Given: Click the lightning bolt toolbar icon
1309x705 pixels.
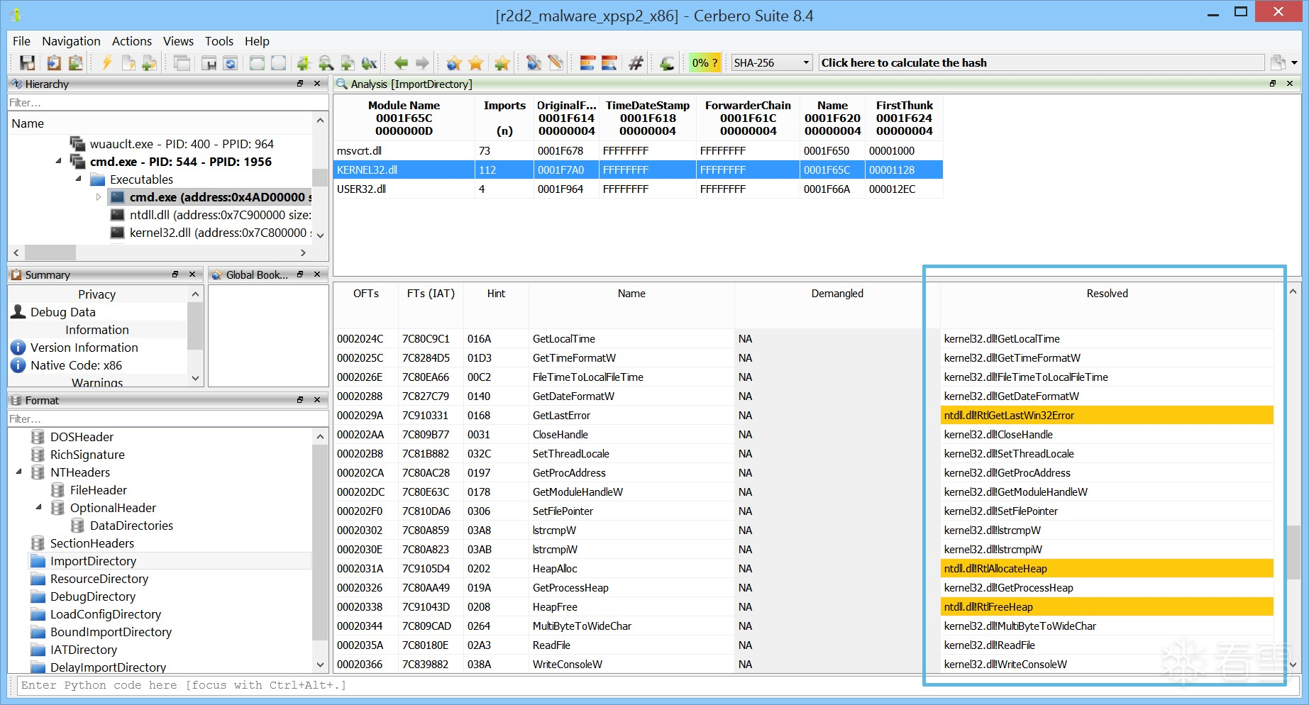Looking at the screenshot, I should click(x=107, y=63).
